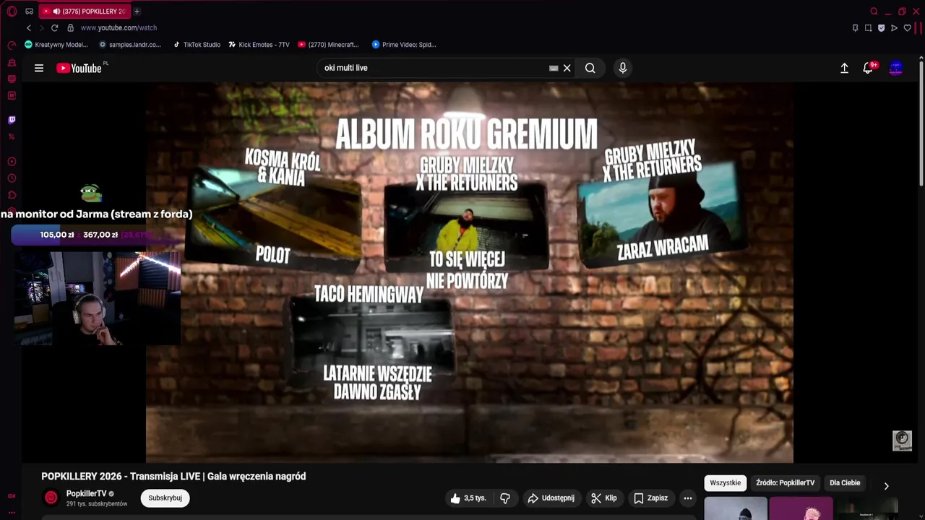This screenshot has height=520, width=925.
Task: Open the TikTok Studio bookmark
Action: [197, 45]
